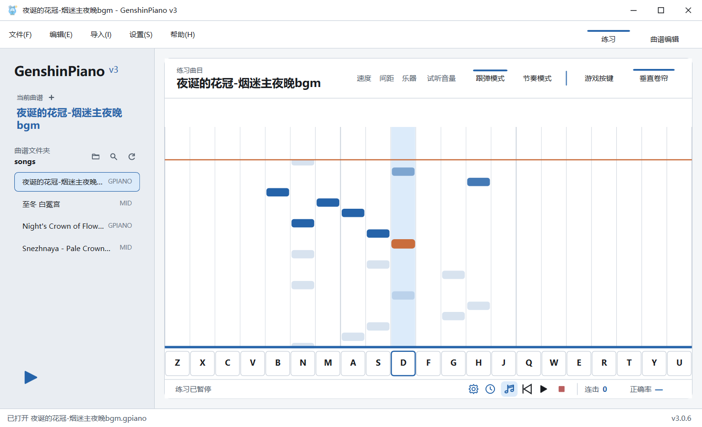
Task: Select the 夜诞的花冠 GPIANO song entry
Action: [x=77, y=182]
